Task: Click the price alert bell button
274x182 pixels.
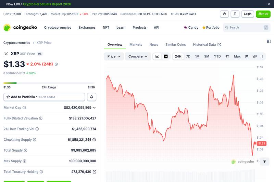Action: 91,97
